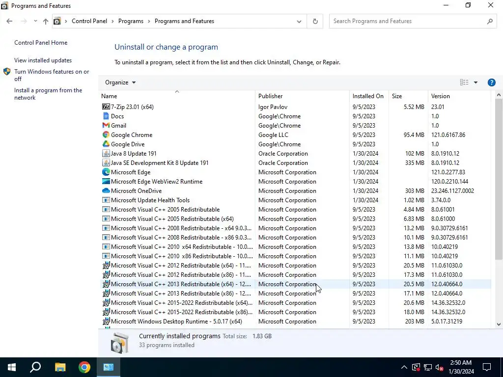Launch Chrome from the taskbar
503x377 pixels.
84,367
